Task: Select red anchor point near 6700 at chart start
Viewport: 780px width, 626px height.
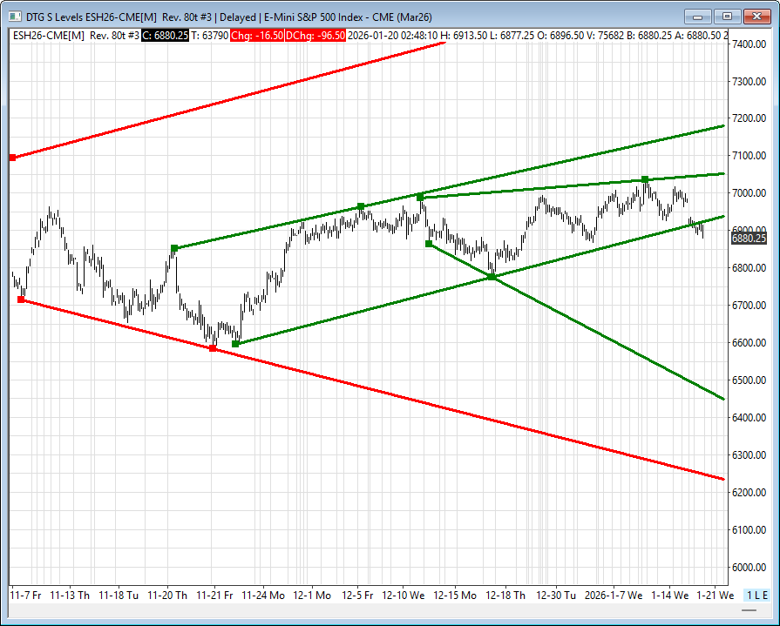Action: 21,300
